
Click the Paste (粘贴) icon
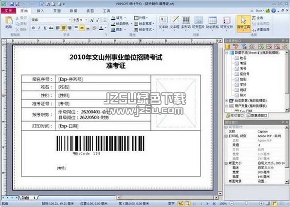[x=9, y=20]
